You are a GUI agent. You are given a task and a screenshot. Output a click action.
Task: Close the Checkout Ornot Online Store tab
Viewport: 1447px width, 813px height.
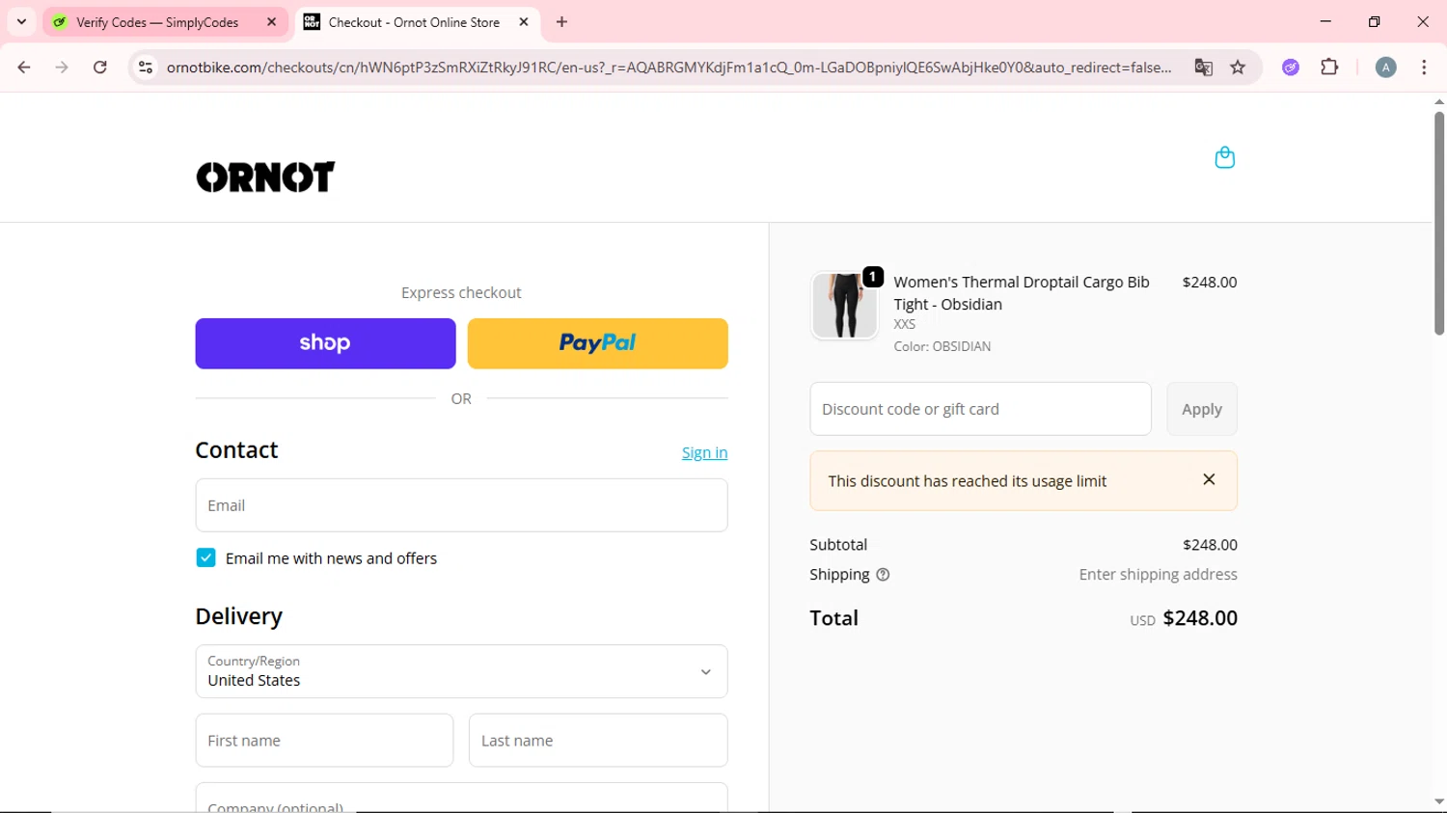coord(524,22)
